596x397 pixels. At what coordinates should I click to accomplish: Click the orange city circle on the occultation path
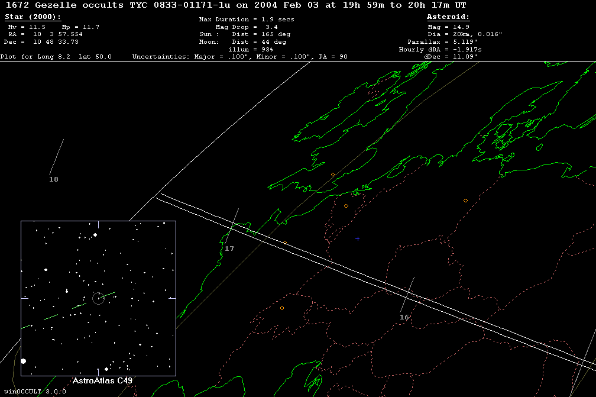point(285,243)
